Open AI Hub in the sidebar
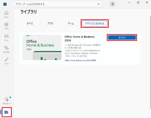Image resolution: width=151 pixels, height=118 pixels. point(7,49)
